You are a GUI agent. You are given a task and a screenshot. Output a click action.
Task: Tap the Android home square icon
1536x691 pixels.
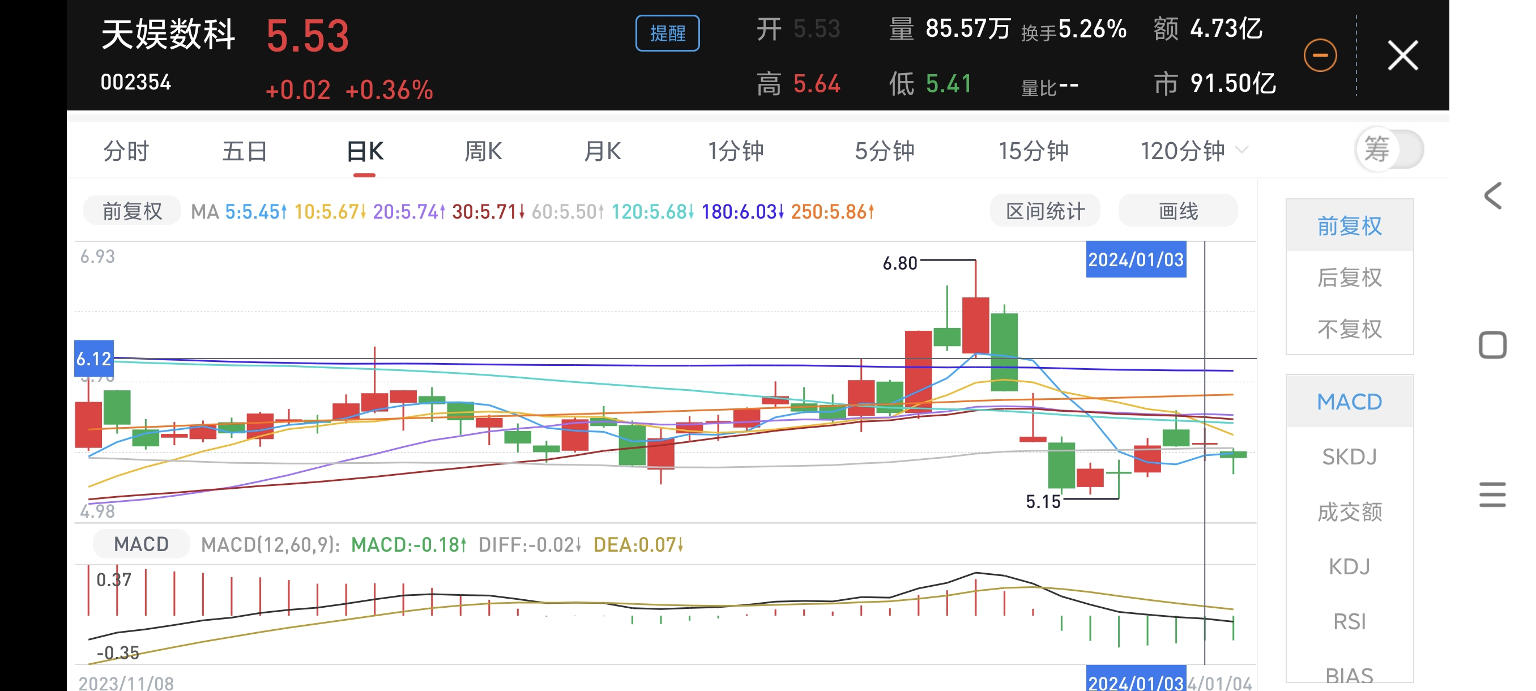click(1492, 344)
